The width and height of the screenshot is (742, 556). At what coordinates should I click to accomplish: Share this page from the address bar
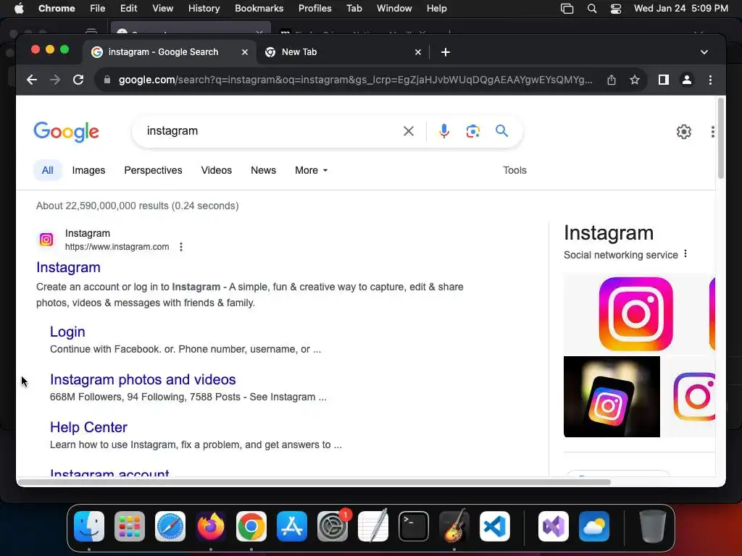tap(612, 80)
